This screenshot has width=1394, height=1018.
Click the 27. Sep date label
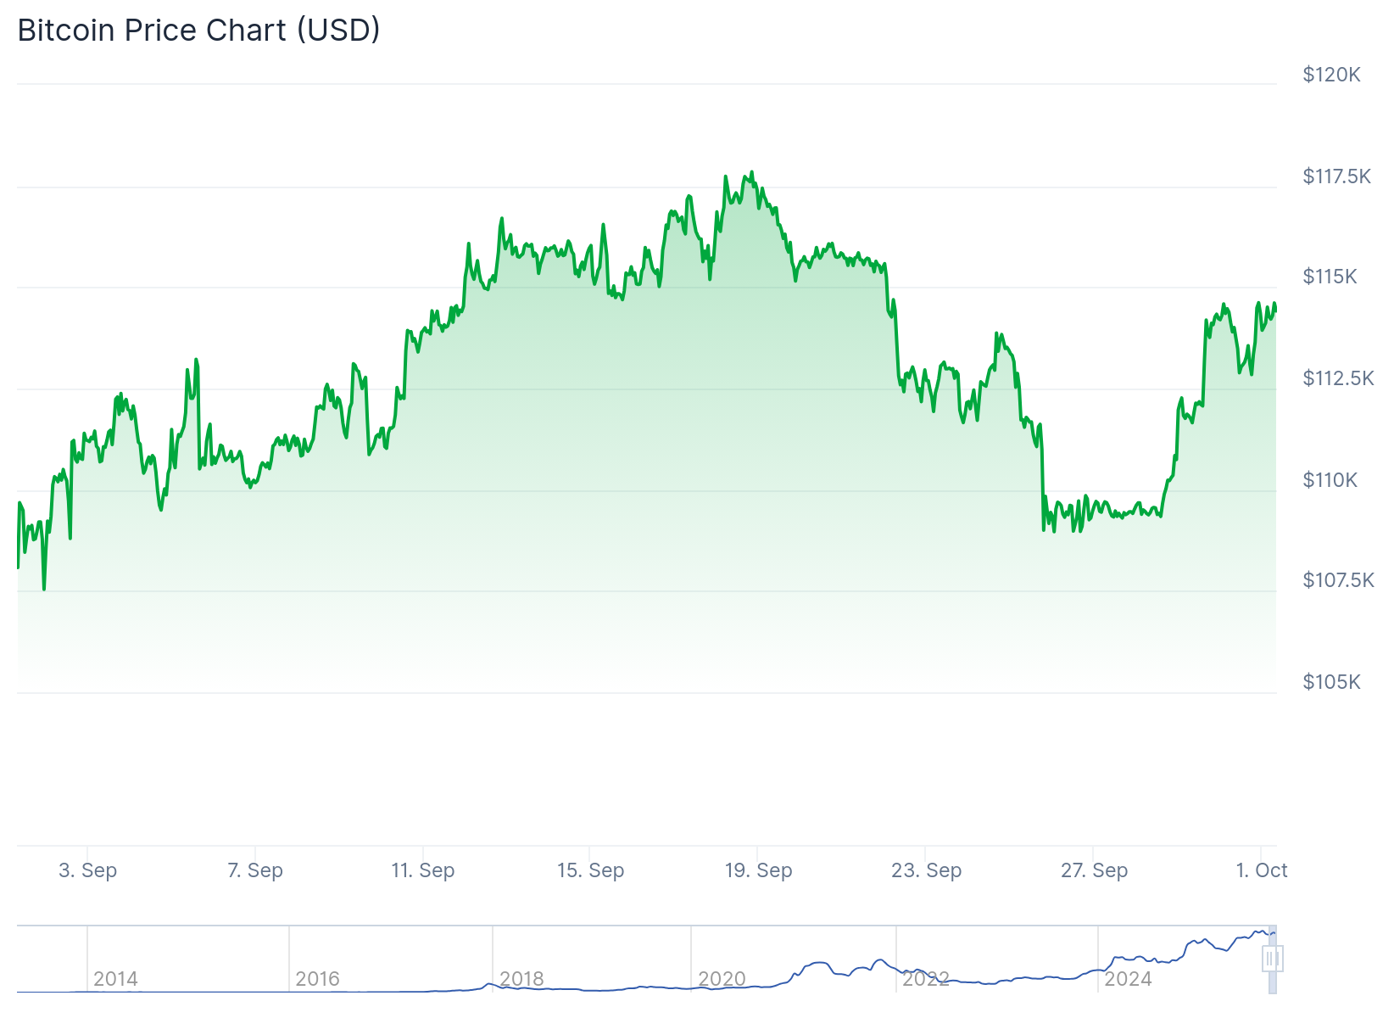pos(1094,870)
